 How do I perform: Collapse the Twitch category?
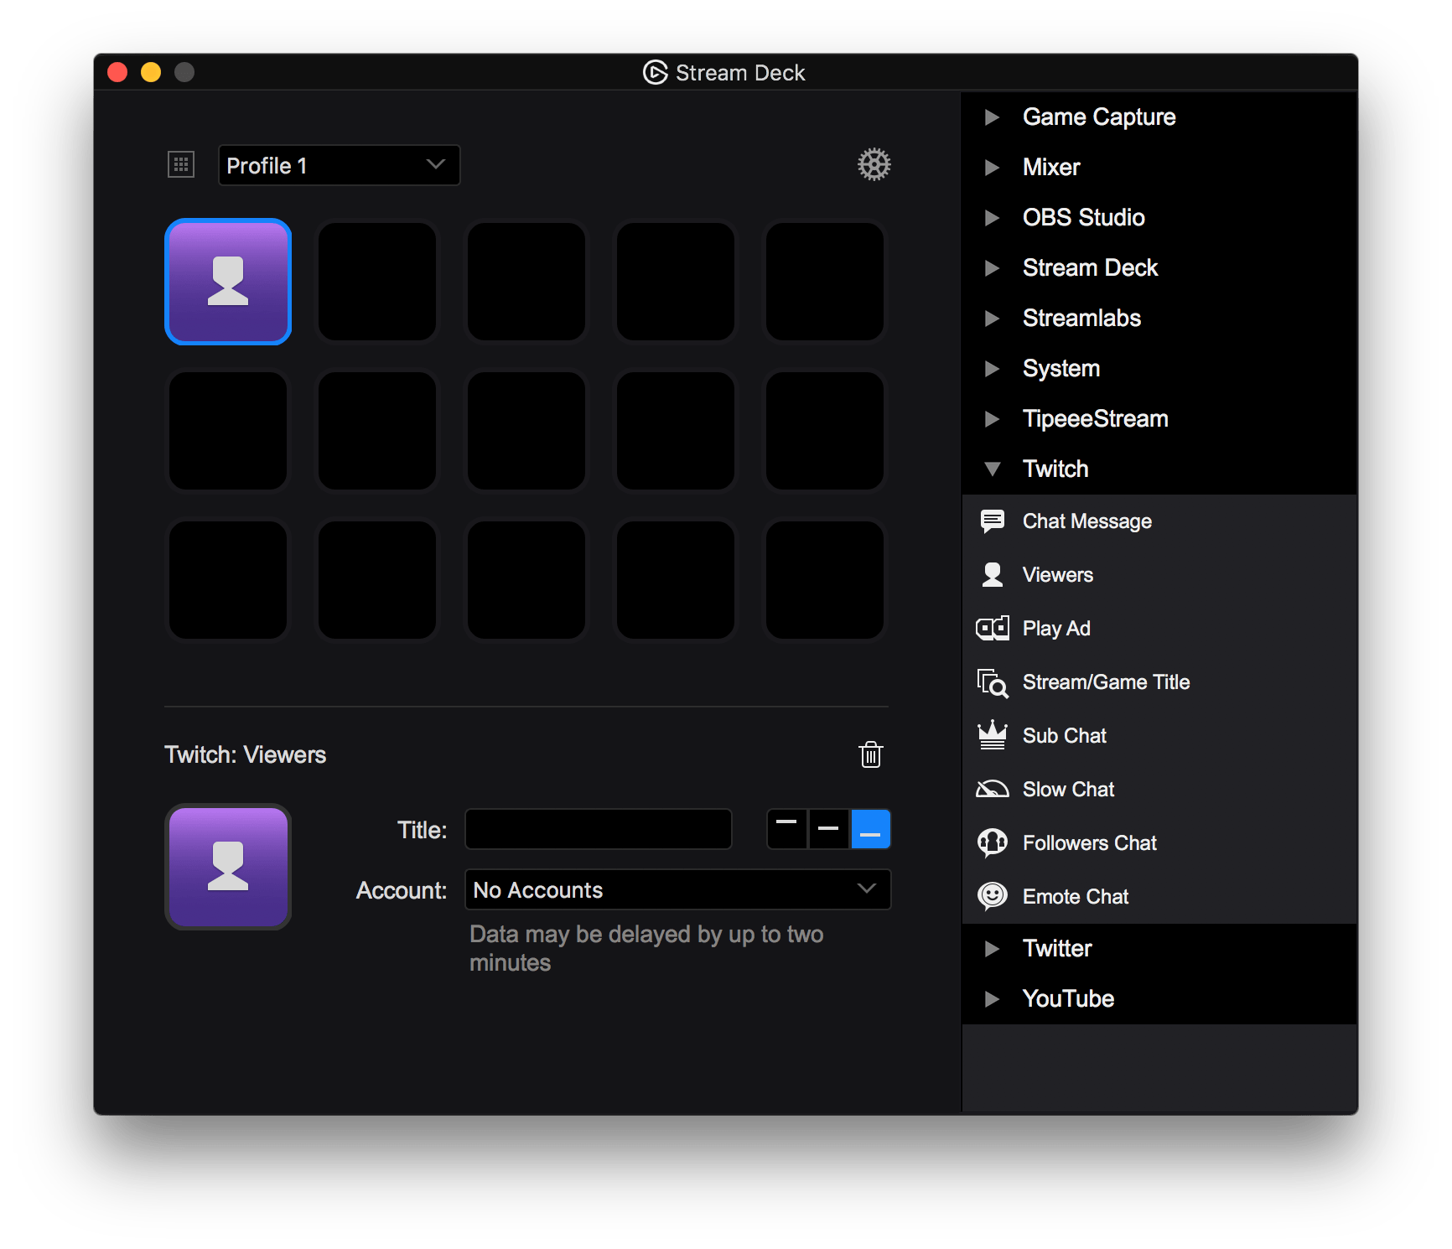[992, 469]
